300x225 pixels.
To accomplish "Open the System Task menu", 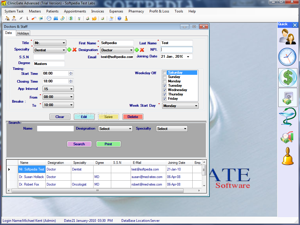I will [x=14, y=11].
